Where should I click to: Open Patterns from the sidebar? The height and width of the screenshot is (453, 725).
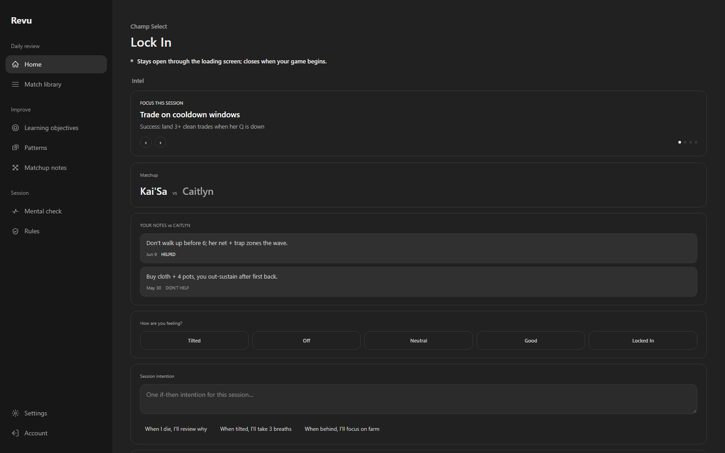pos(56,148)
